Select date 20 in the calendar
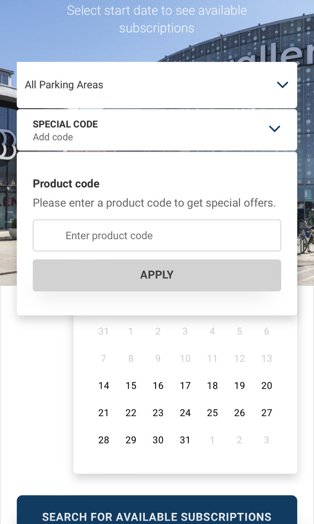 tap(267, 386)
